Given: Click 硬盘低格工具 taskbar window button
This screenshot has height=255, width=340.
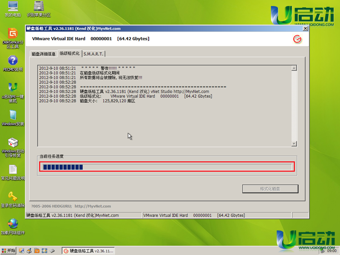Looking at the screenshot, I should click(88, 251).
